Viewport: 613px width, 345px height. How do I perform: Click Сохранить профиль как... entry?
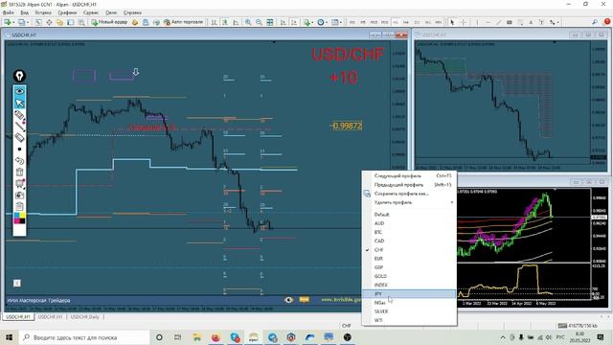pos(409,194)
